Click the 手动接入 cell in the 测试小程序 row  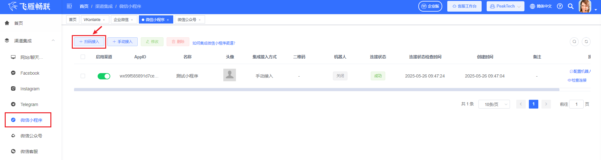(264, 76)
